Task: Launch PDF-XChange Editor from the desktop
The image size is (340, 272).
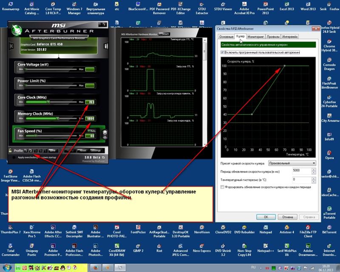Action: pyautogui.click(x=181, y=8)
